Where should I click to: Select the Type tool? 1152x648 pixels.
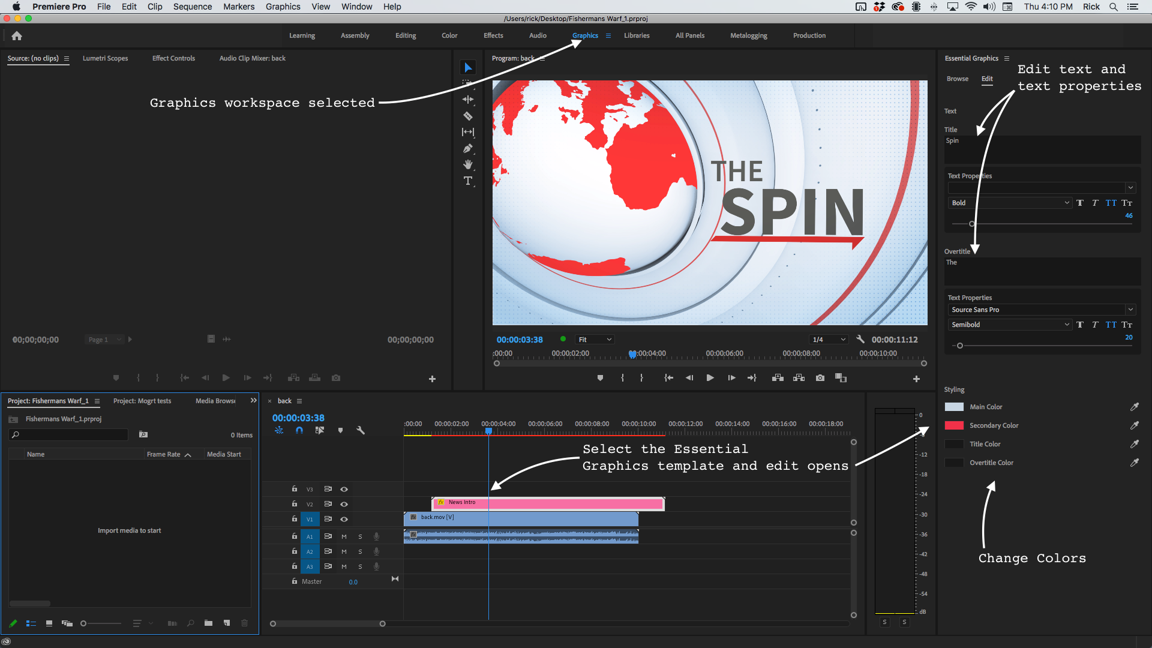coord(468,181)
